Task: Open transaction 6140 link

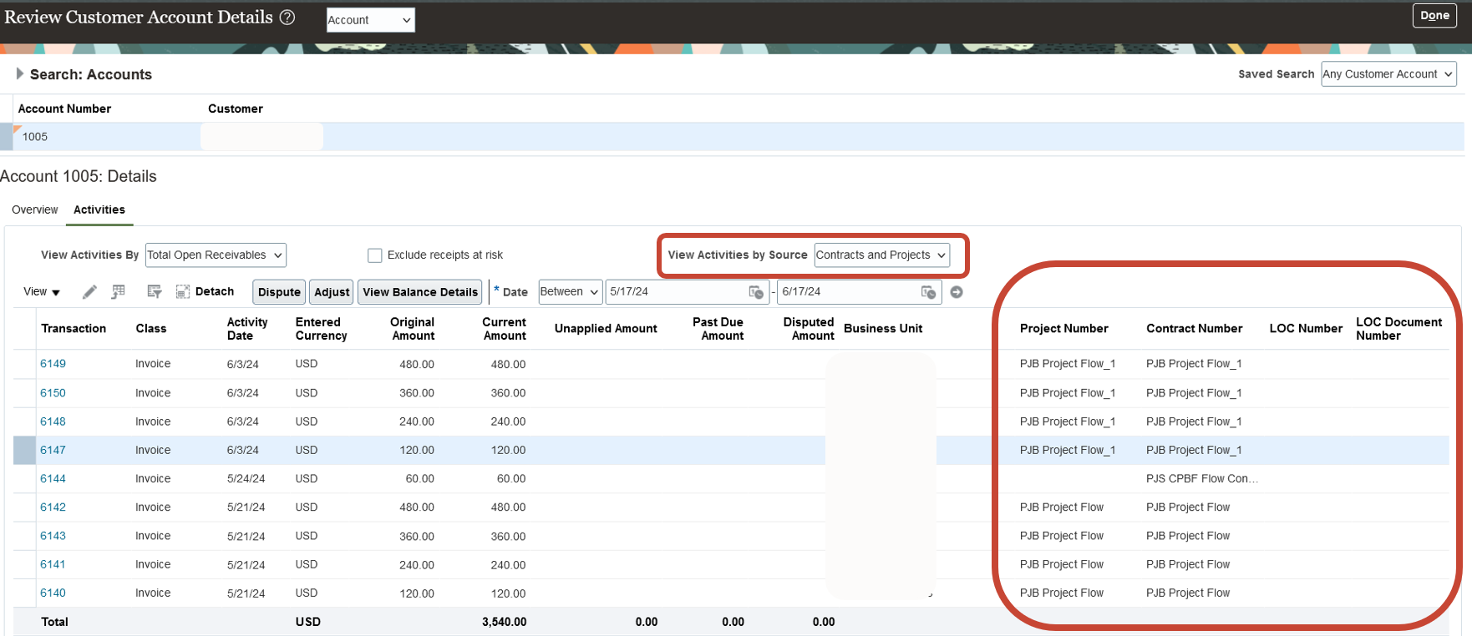Action: [53, 593]
